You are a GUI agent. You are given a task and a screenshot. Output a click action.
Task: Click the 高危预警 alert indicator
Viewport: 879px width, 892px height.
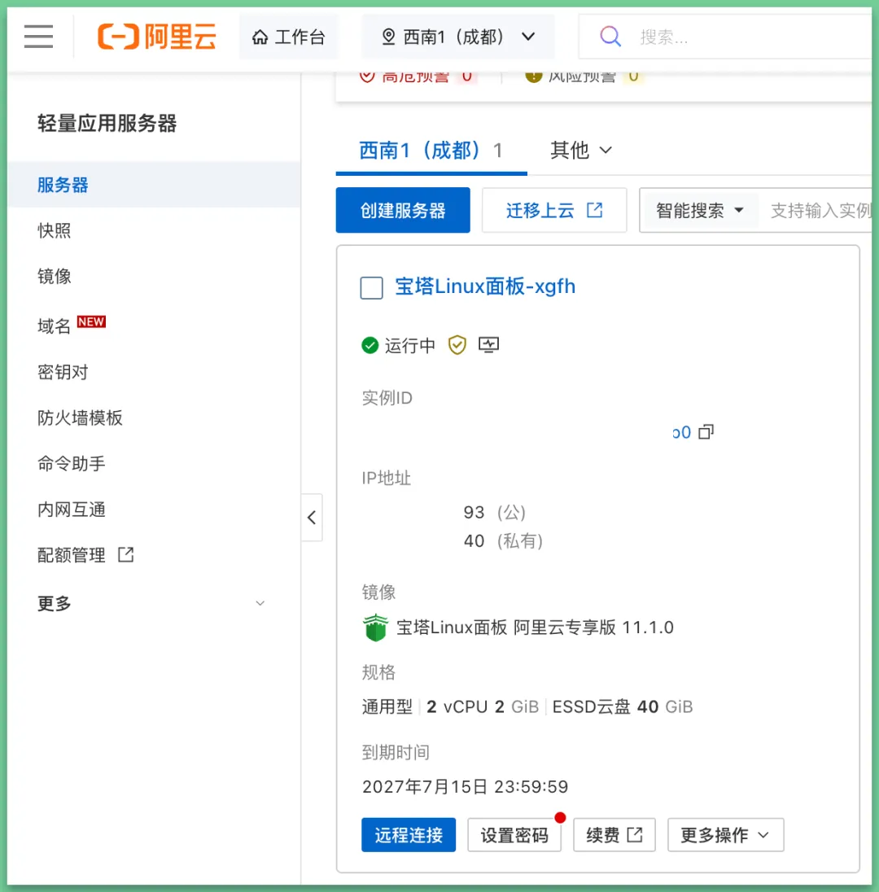[x=417, y=77]
